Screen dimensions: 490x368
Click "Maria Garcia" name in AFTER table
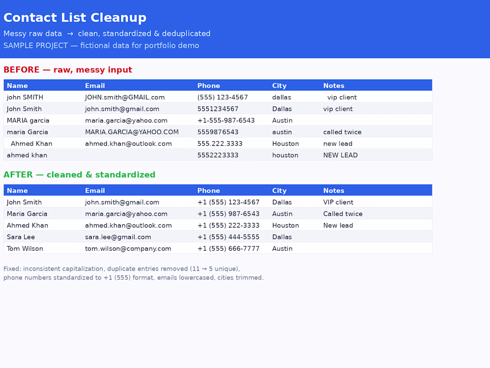pyautogui.click(x=27, y=213)
